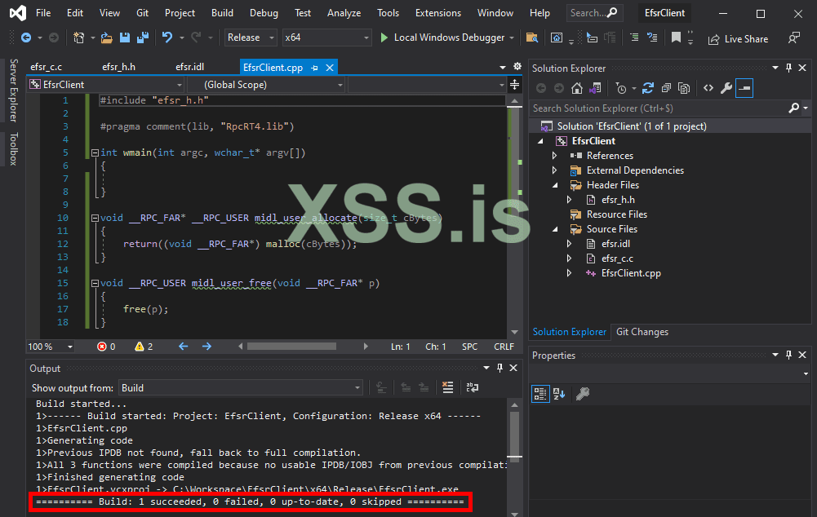Image resolution: width=817 pixels, height=517 pixels.
Task: Click the Undo toolbar icon
Action: [167, 38]
